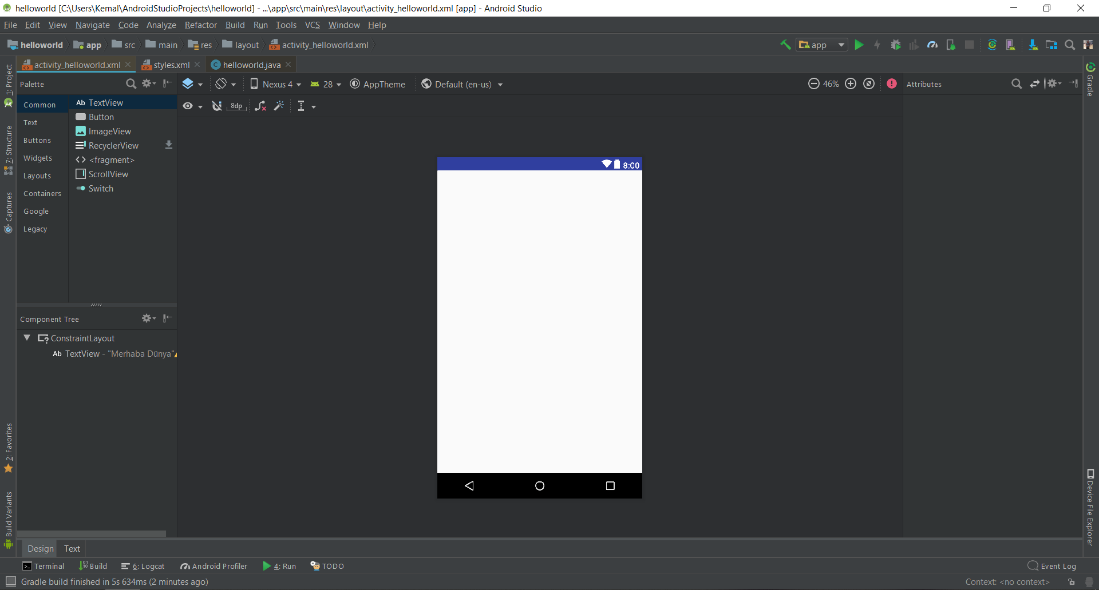Click the AppTheme theme selector

point(378,84)
